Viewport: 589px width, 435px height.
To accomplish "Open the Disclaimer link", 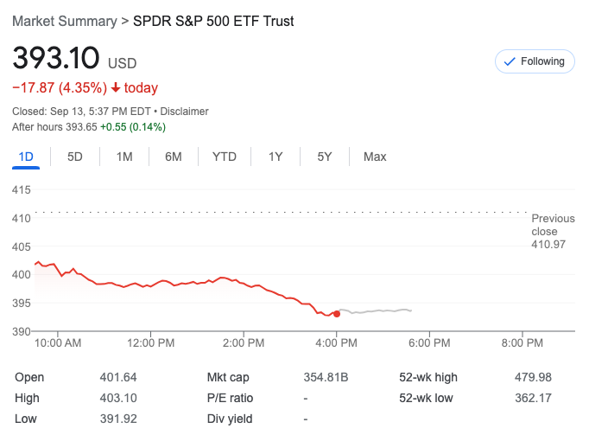I will (x=186, y=112).
